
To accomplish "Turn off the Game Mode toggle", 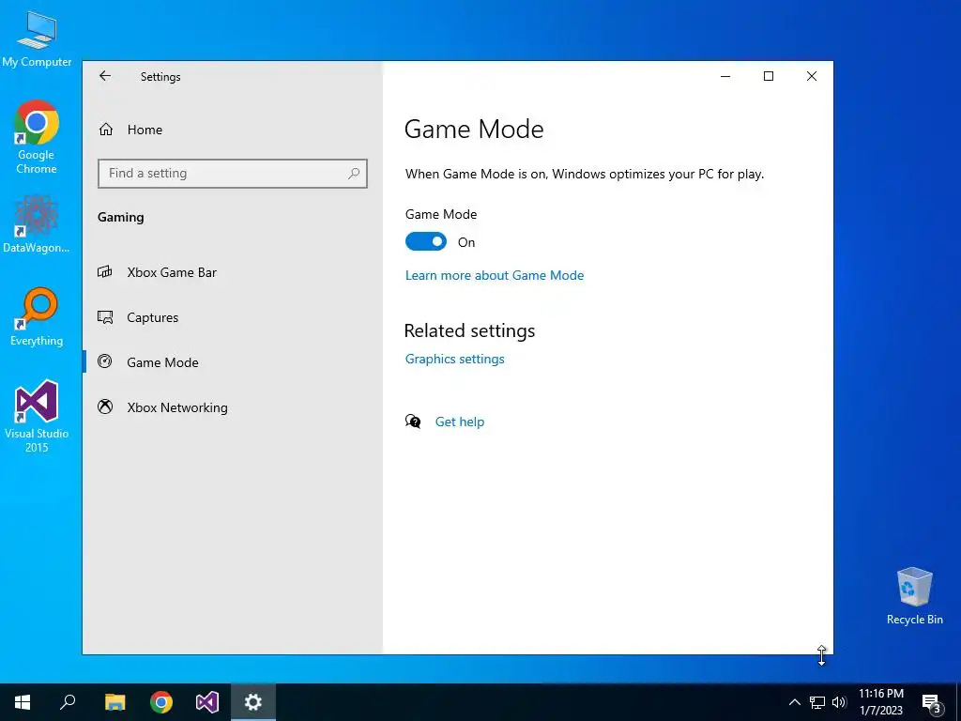I will (x=426, y=241).
